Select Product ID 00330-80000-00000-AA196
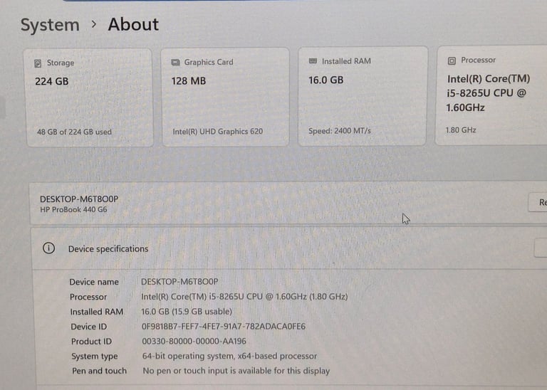The image size is (547, 390). [x=194, y=341]
